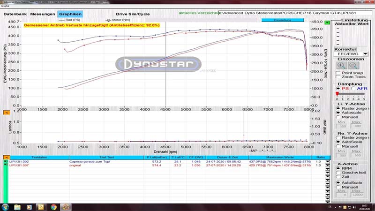Click orange icon in test table header
The image size is (375, 211).
(6, 157)
